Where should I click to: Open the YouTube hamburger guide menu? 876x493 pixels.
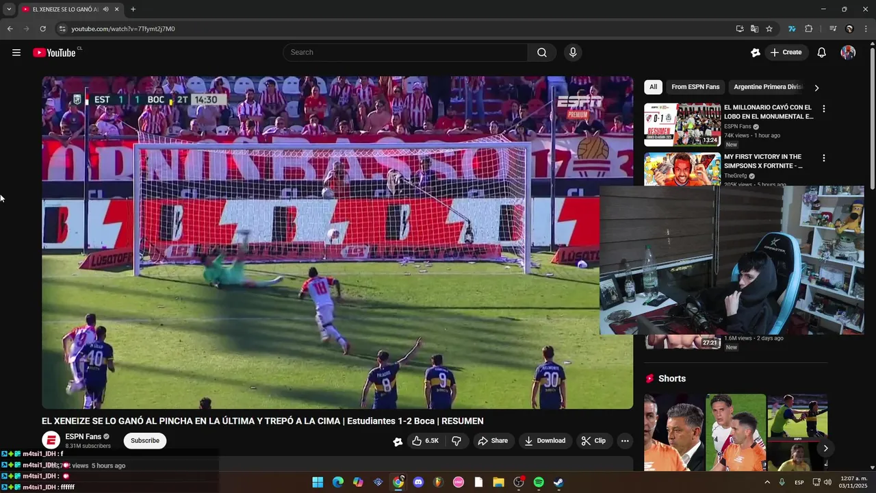[16, 53]
